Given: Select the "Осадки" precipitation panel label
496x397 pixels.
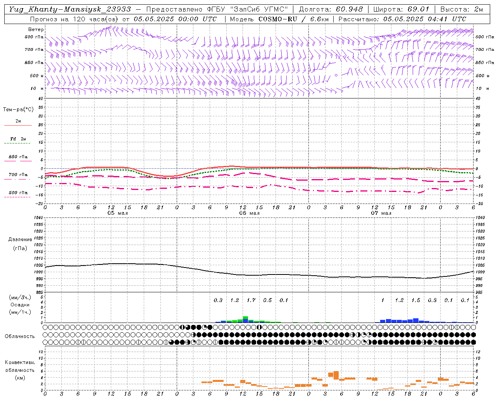Looking at the screenshot, I should click(x=20, y=305).
